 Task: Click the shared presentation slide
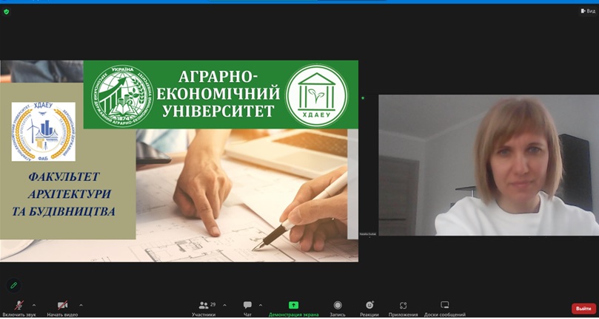pos(179,161)
